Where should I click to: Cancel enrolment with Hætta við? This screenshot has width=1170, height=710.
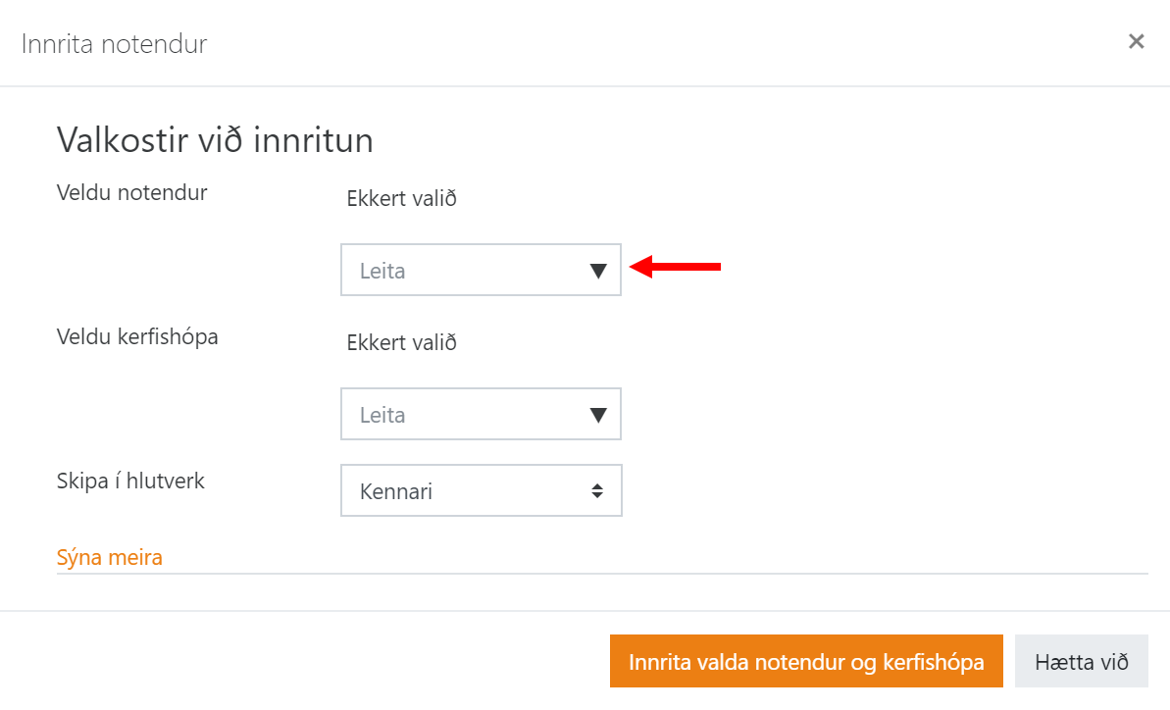point(1081,662)
